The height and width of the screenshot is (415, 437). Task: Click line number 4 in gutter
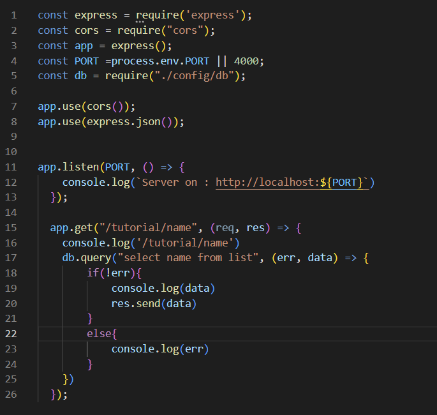[x=14, y=61]
